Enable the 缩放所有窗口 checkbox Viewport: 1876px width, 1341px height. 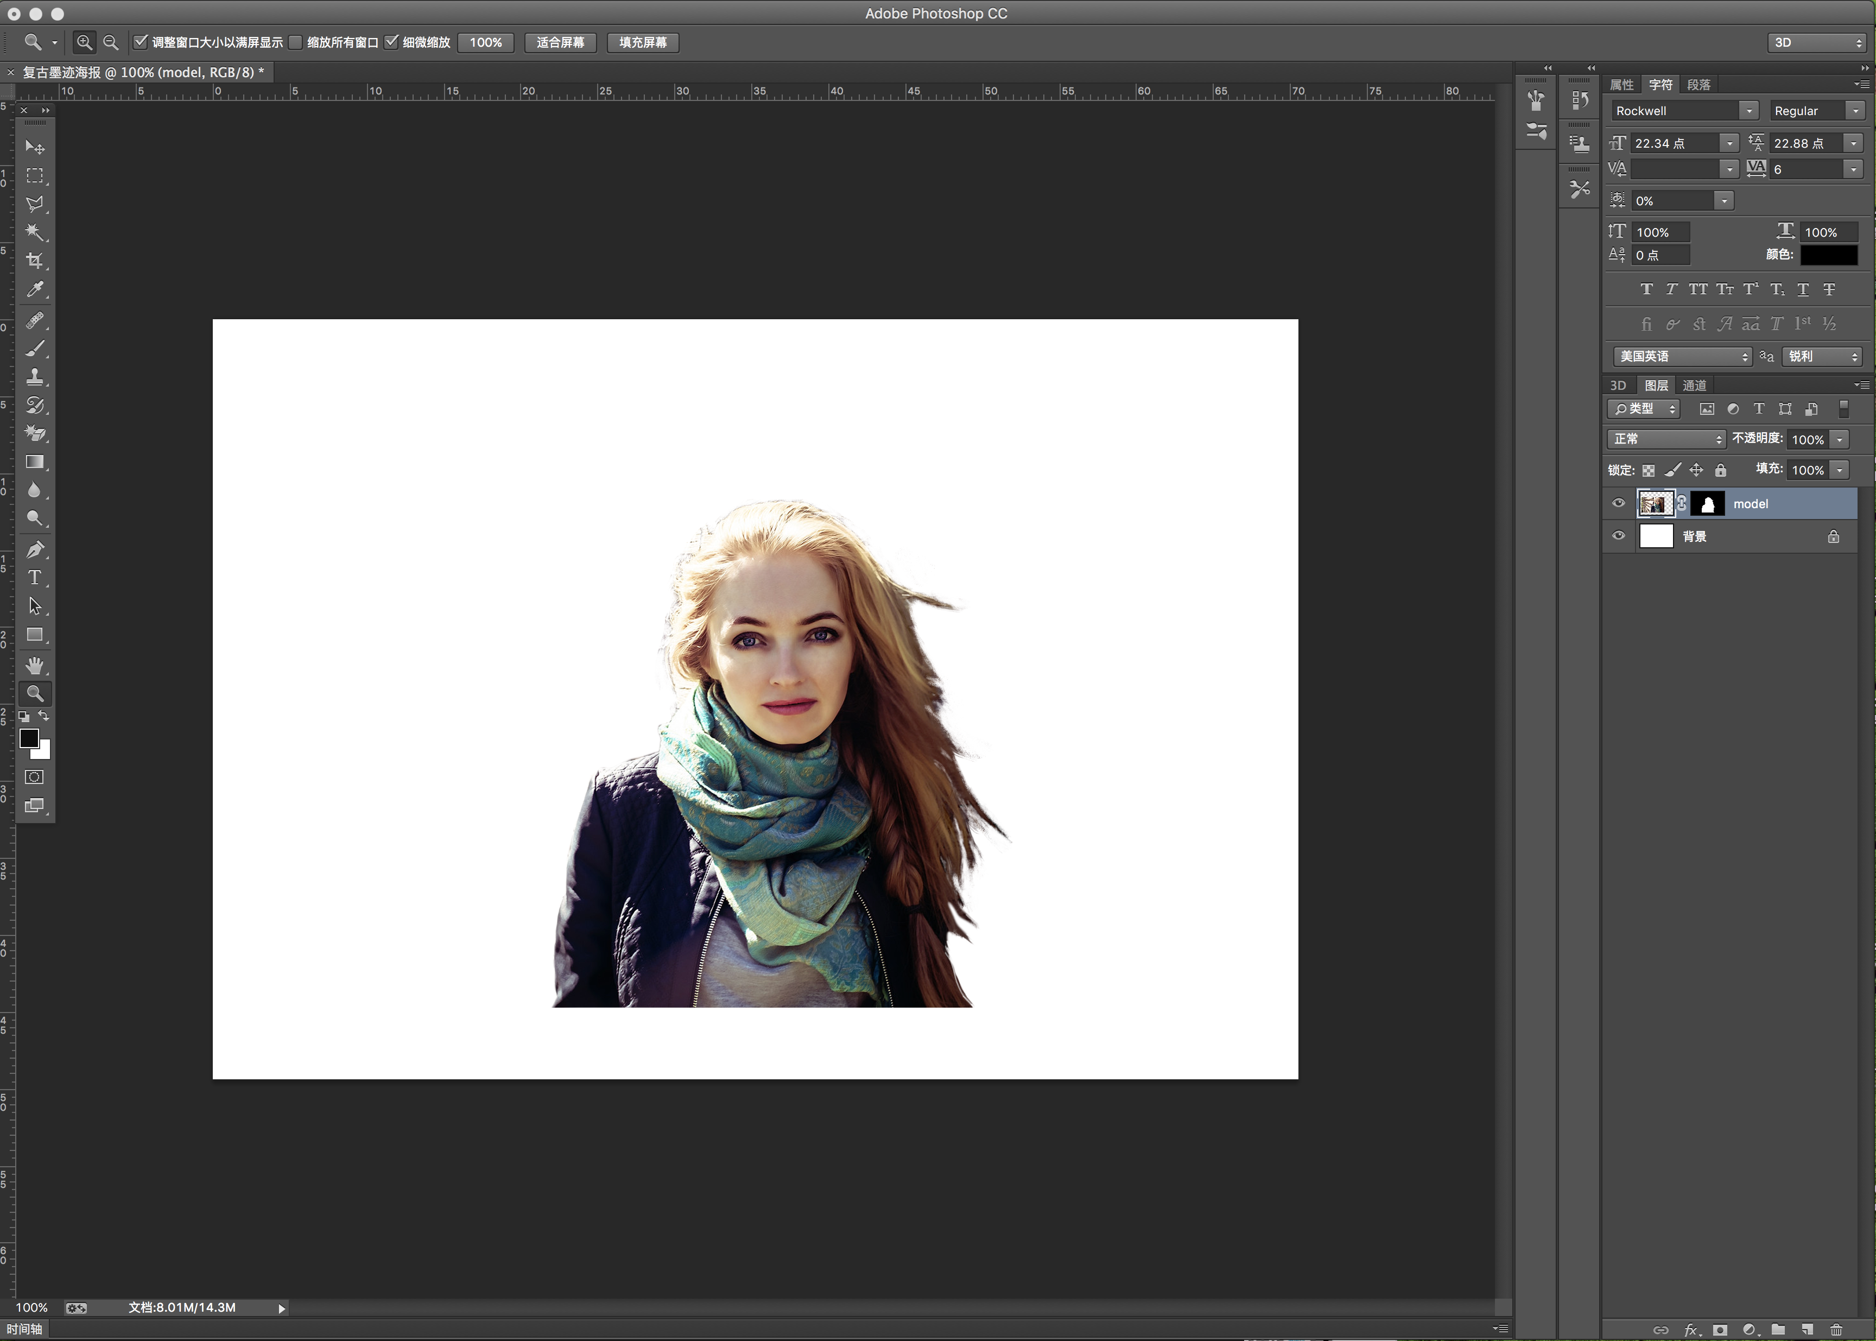point(296,42)
